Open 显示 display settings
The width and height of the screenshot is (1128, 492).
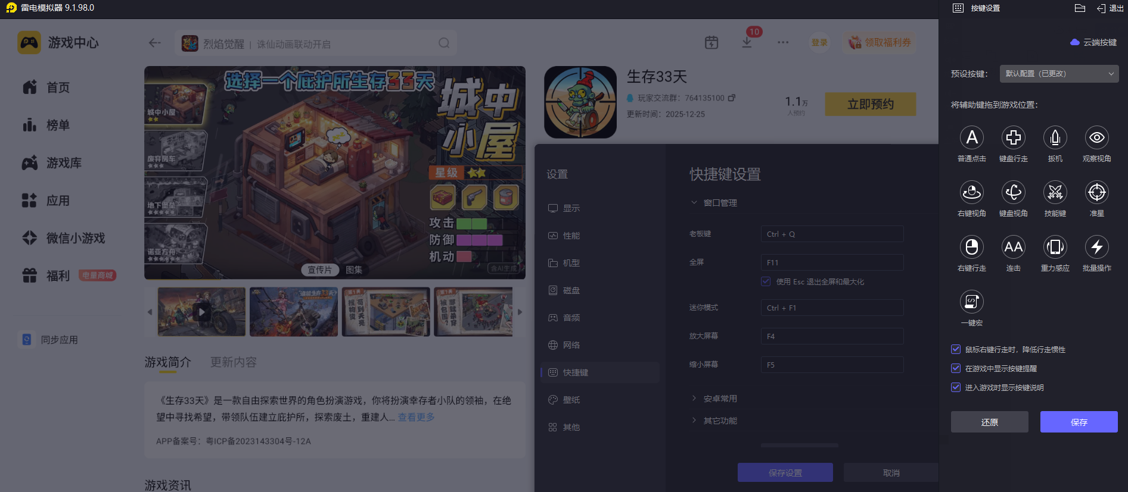564,208
